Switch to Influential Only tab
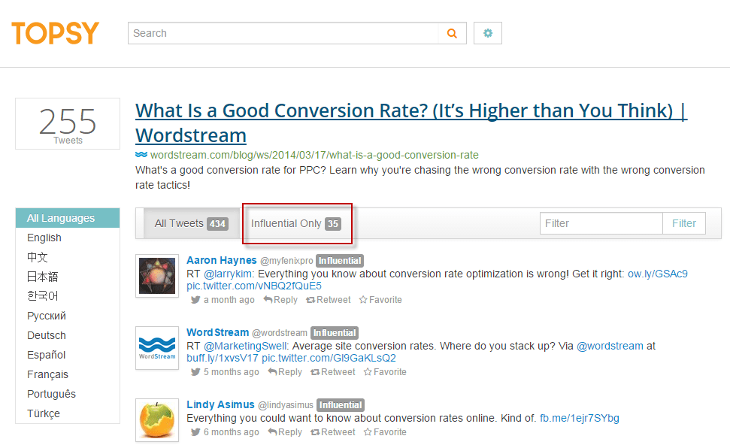This screenshot has height=448, width=730. point(296,223)
